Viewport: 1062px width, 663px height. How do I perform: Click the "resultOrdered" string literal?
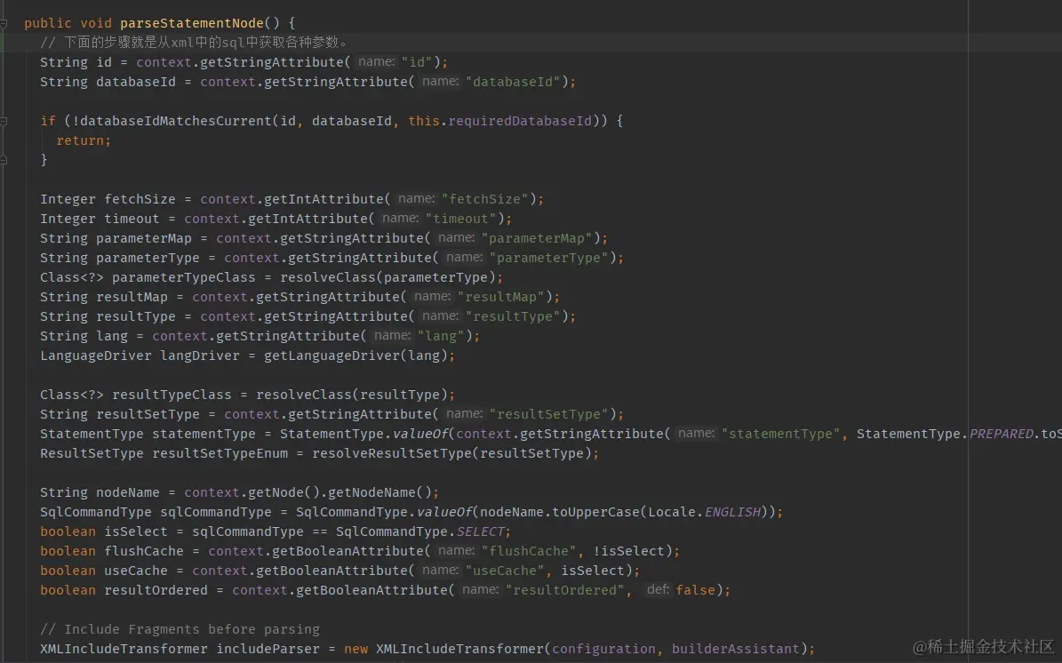coord(564,590)
